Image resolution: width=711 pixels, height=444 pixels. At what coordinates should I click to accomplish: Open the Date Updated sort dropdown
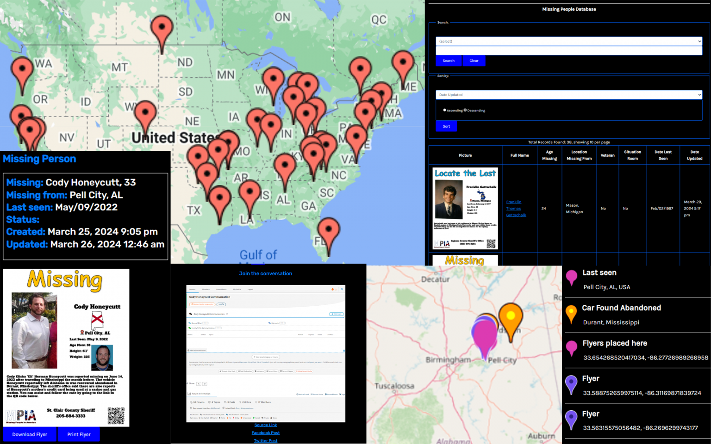point(568,94)
